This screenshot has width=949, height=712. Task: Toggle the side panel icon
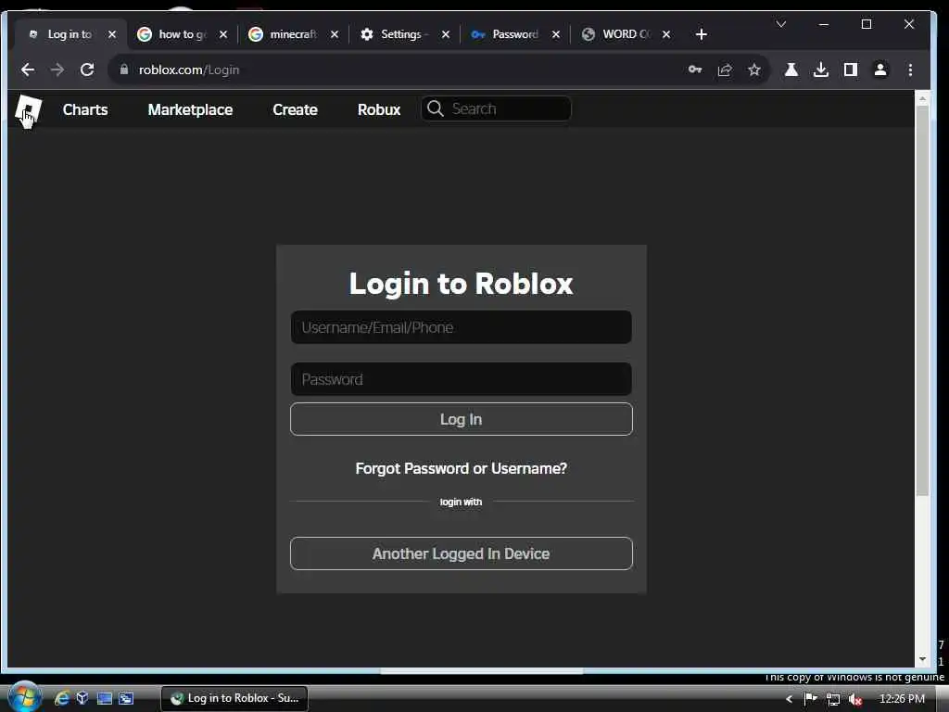coord(851,70)
